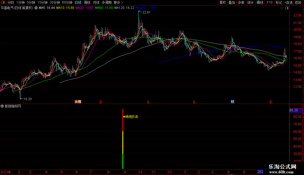Toggle the 叠加 overlay option

pos(232,2)
